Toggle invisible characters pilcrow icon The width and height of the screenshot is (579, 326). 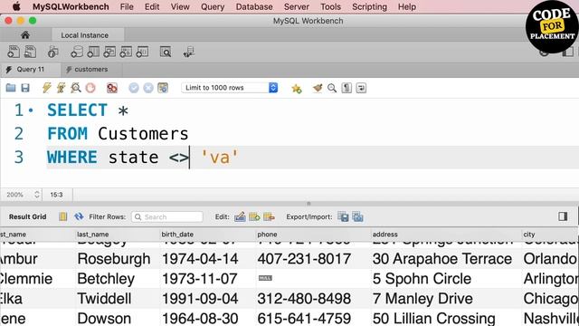pos(346,88)
